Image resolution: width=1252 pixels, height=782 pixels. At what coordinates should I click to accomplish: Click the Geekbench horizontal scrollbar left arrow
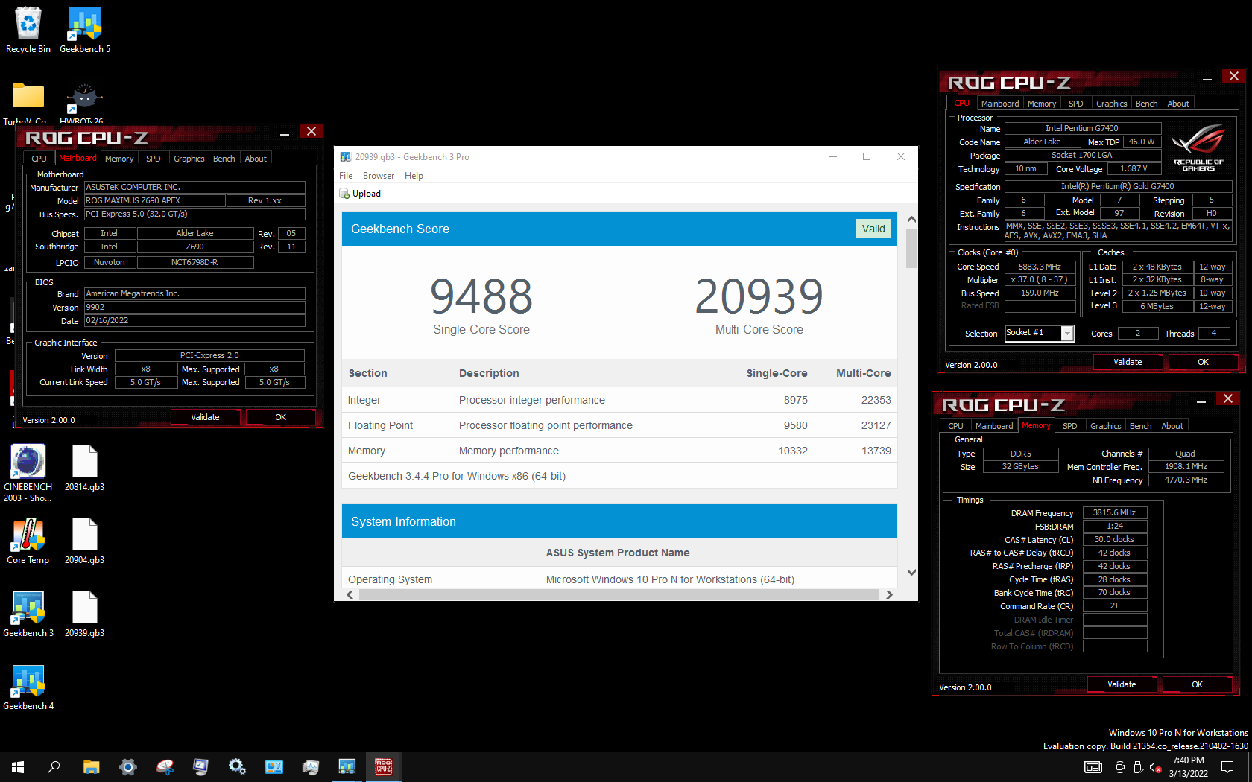tap(350, 594)
